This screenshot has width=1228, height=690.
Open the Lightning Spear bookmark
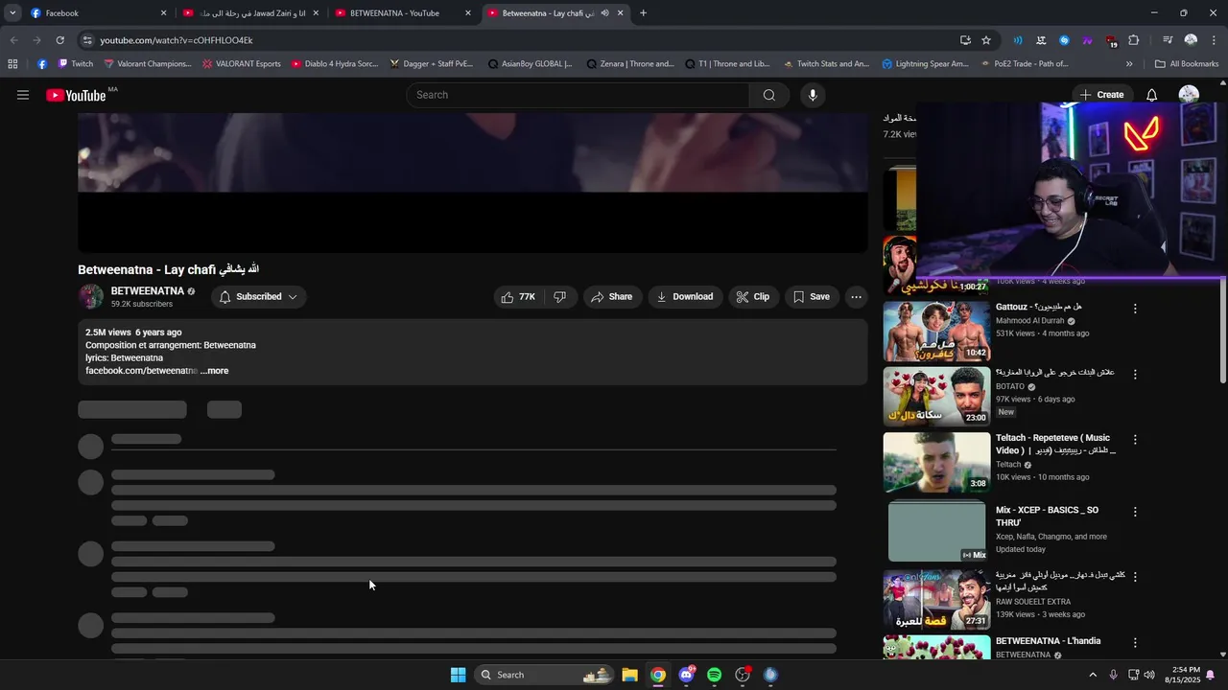click(925, 64)
